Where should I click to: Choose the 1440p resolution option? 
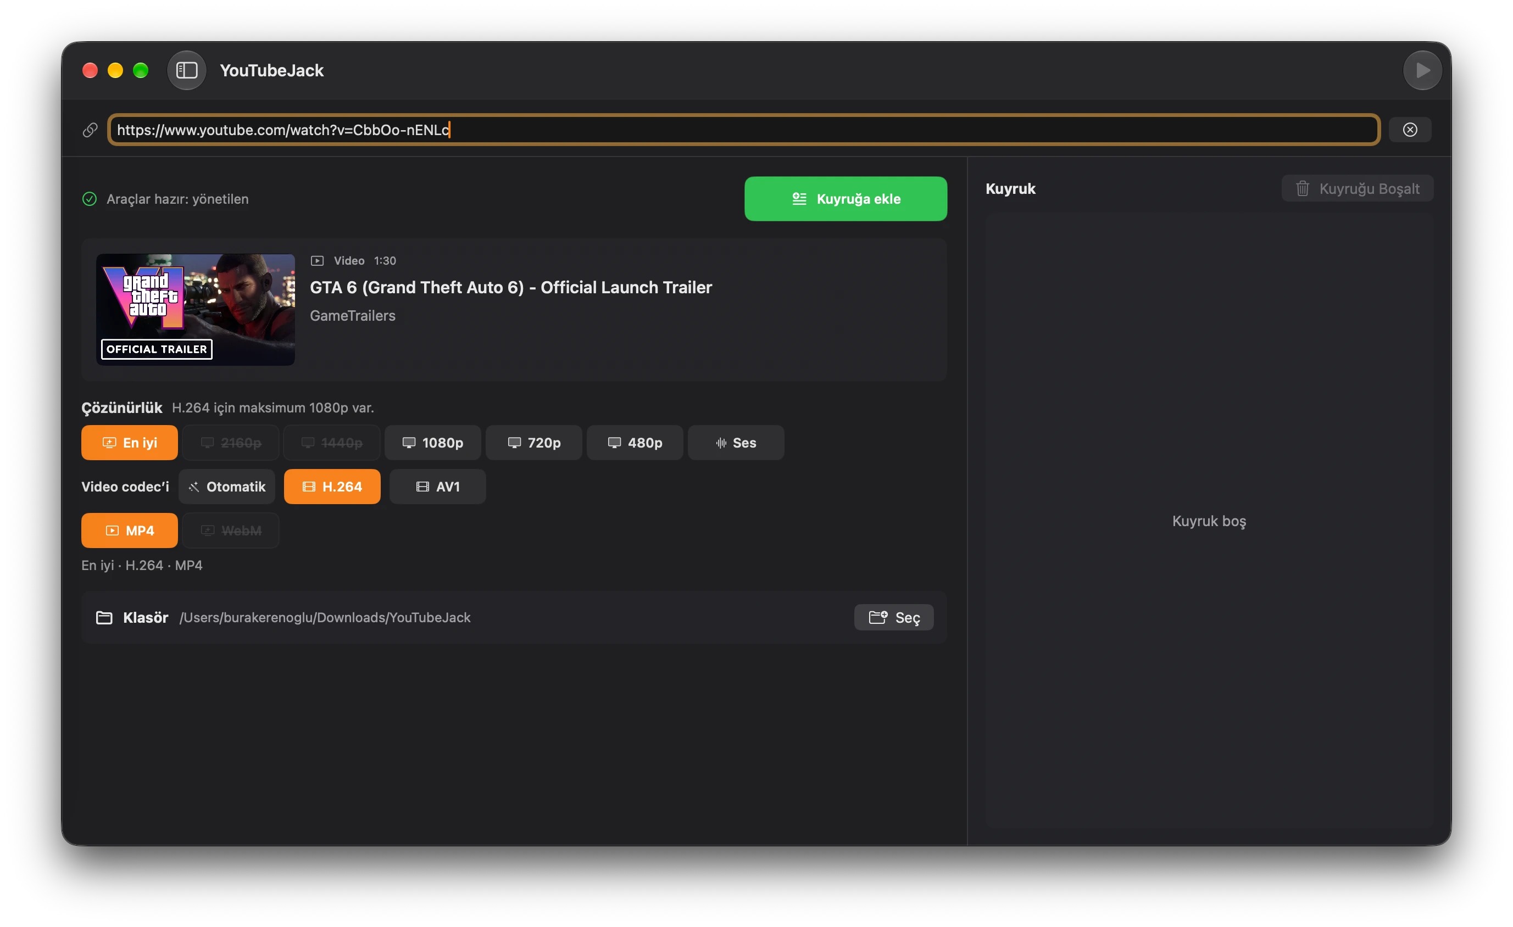click(x=332, y=443)
